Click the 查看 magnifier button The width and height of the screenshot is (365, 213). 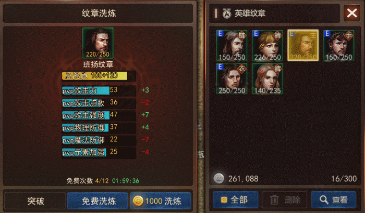(x=334, y=200)
